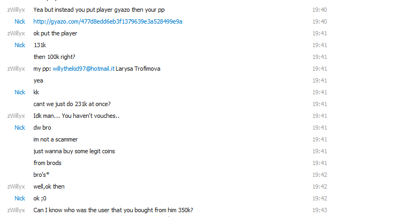Click Nick sender name beside 'dw bro'
This screenshot has height=217, width=400.
(20, 128)
